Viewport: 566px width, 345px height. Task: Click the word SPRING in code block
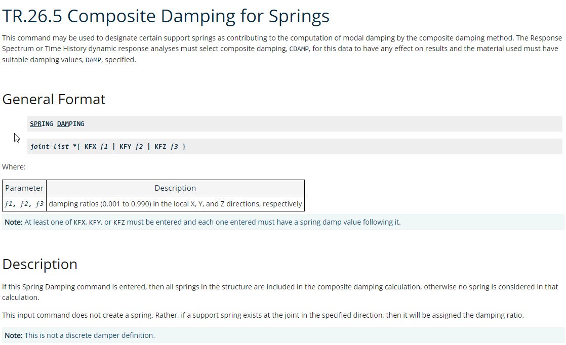42,123
